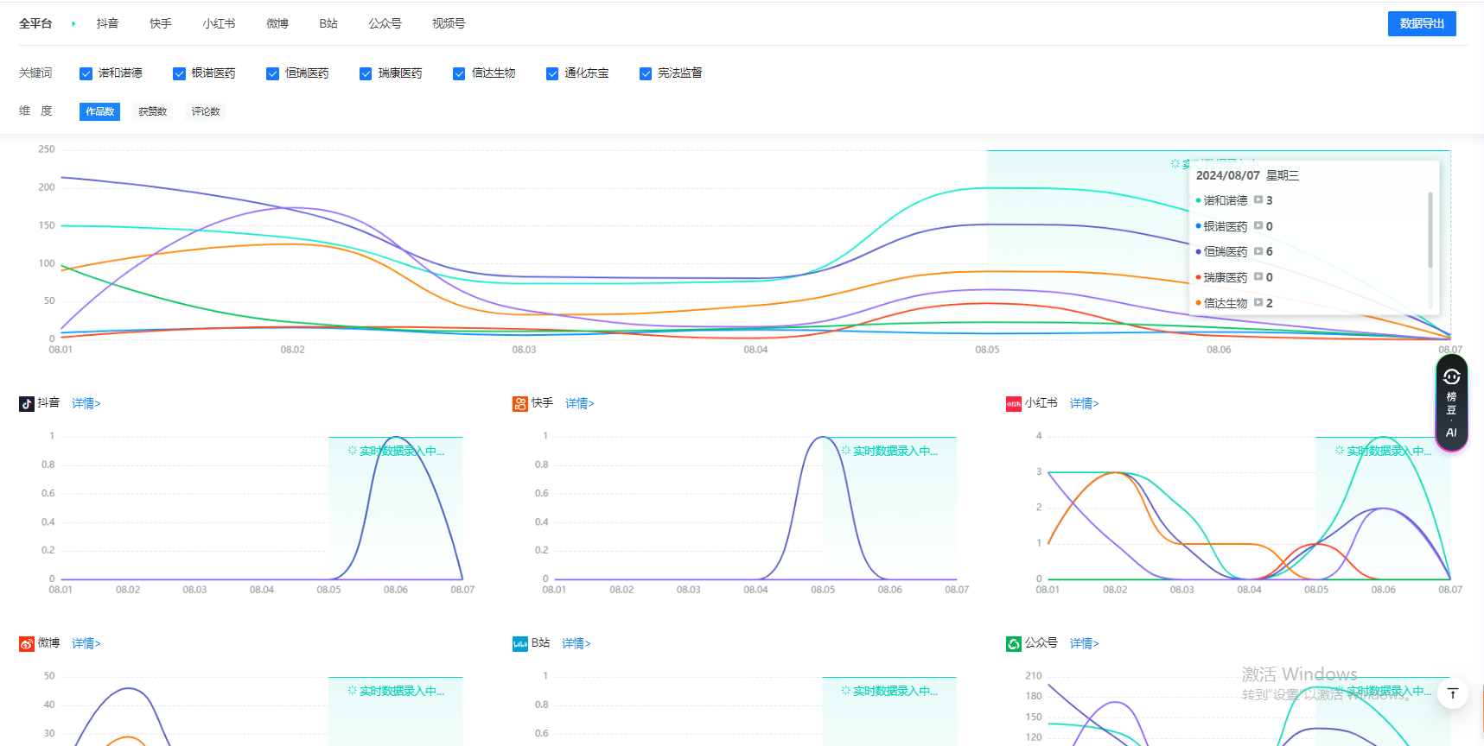The width and height of the screenshot is (1484, 746).
Task: Click the 2024/08/07 星期三 tooltip header
Action: (1247, 175)
